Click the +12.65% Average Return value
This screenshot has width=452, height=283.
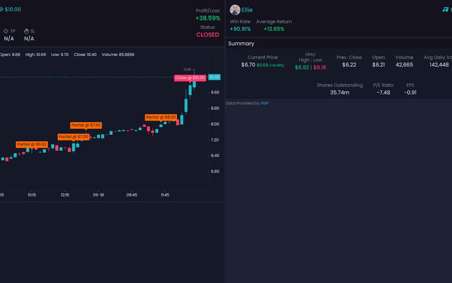(x=274, y=29)
